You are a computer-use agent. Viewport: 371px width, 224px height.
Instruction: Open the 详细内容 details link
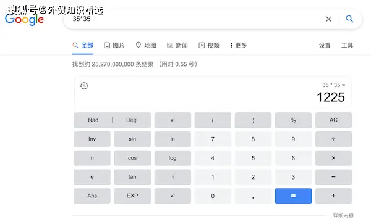pyautogui.click(x=343, y=215)
